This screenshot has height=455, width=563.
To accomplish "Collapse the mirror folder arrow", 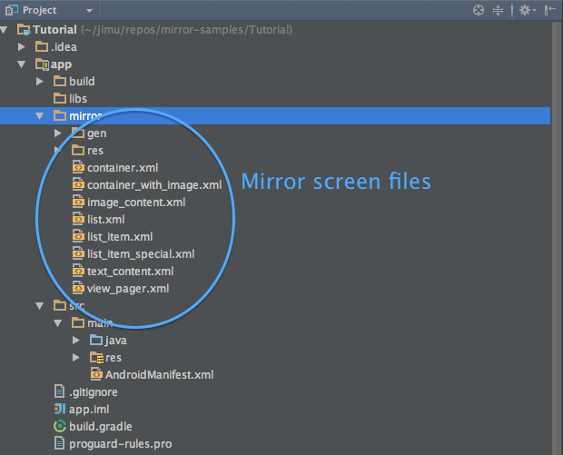I will [40, 116].
